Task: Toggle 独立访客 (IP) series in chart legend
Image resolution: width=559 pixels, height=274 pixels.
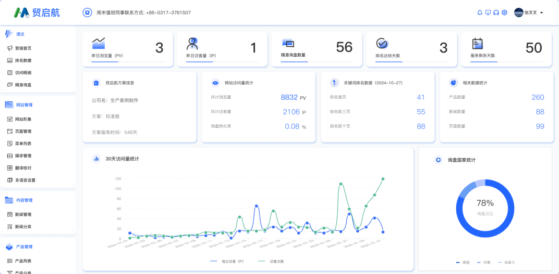Action: (x=227, y=262)
